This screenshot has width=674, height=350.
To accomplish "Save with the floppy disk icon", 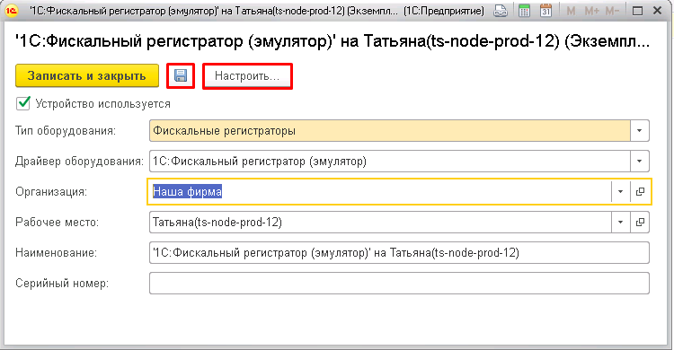I will [181, 76].
